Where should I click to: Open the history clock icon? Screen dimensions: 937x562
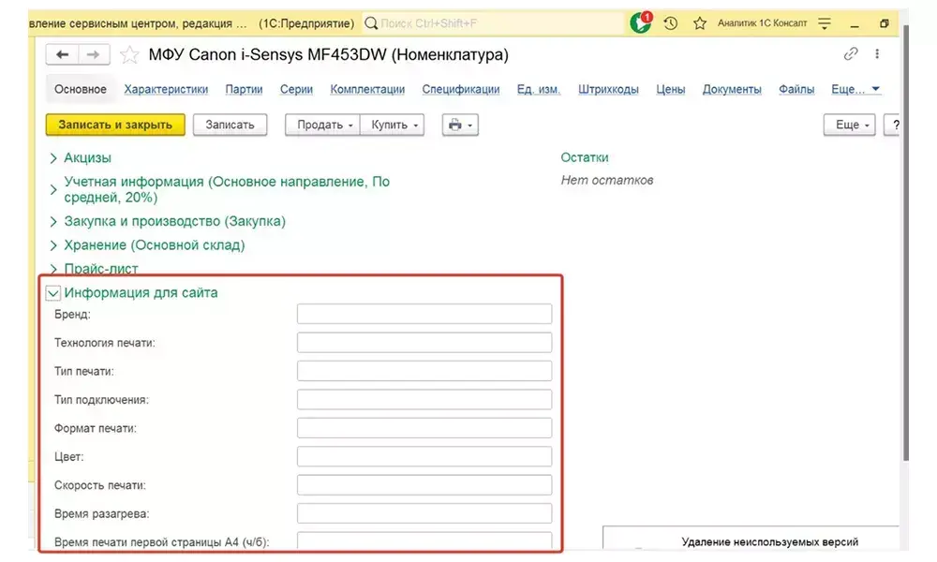tap(670, 23)
